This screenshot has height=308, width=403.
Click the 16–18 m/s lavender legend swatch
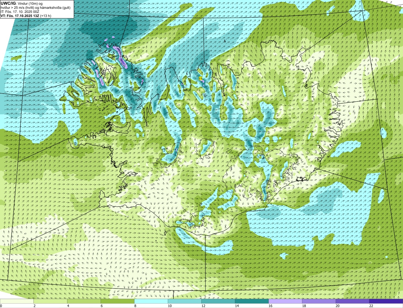(285, 301)
